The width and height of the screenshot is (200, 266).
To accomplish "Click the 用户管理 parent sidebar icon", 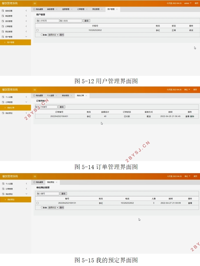I will 3,37.
